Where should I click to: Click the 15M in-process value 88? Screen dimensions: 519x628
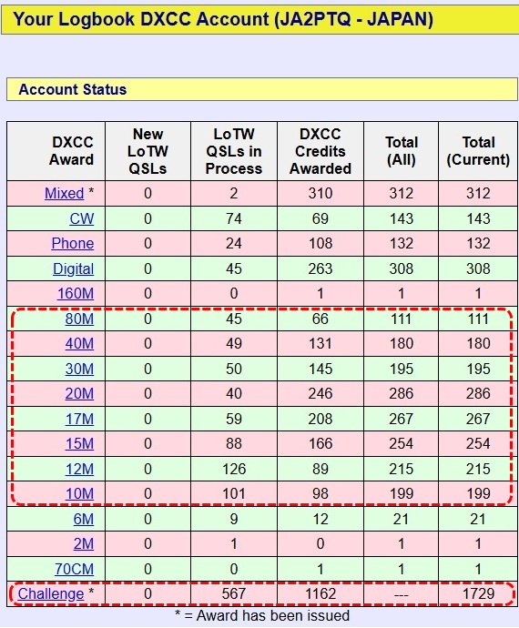pos(234,444)
